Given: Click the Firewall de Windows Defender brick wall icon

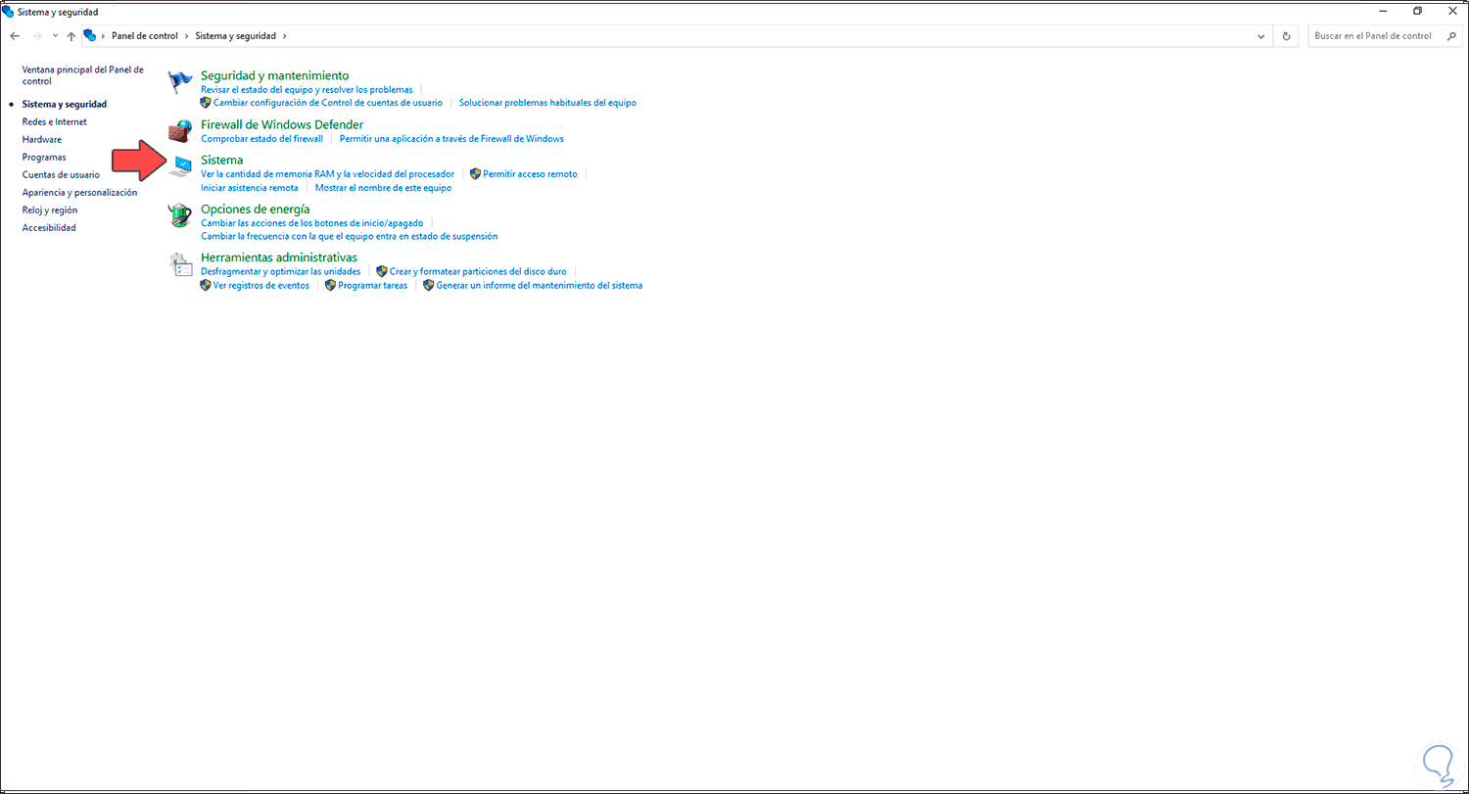Looking at the screenshot, I should (179, 131).
